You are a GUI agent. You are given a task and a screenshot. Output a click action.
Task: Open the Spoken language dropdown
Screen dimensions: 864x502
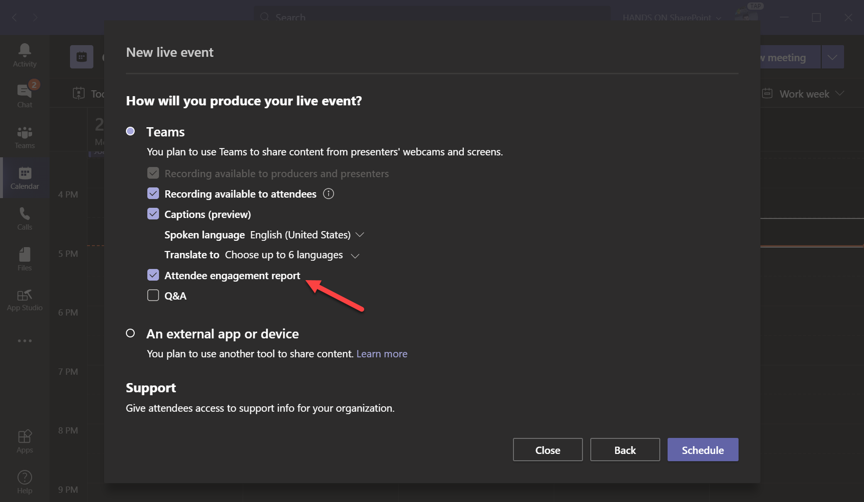click(360, 234)
